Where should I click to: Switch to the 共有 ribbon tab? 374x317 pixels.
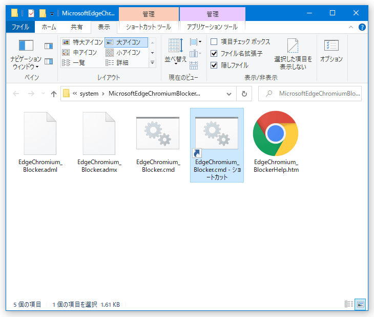click(76, 27)
